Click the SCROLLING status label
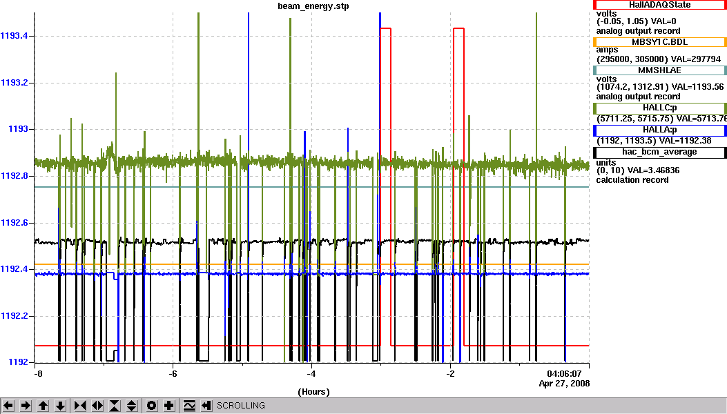This screenshot has height=414, width=727. [241, 406]
